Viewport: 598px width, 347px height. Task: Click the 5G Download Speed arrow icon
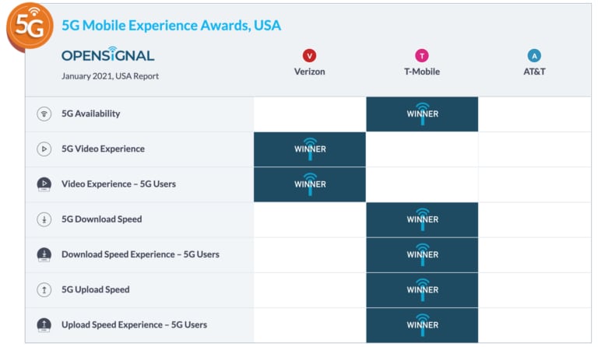coord(44,219)
